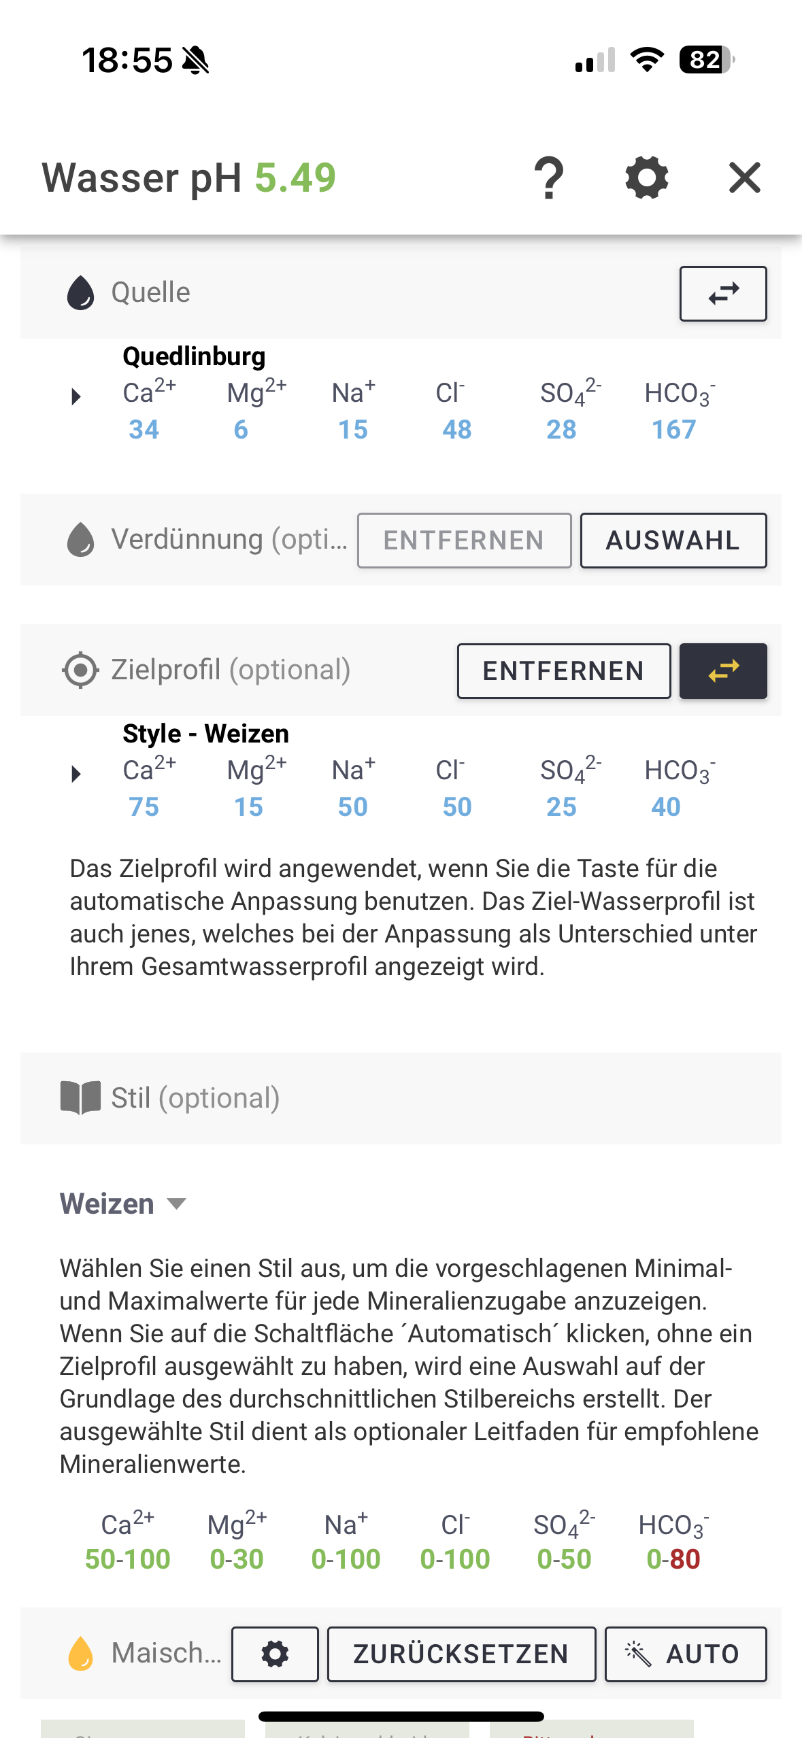Open the Weizen style dropdown

coord(122,1204)
